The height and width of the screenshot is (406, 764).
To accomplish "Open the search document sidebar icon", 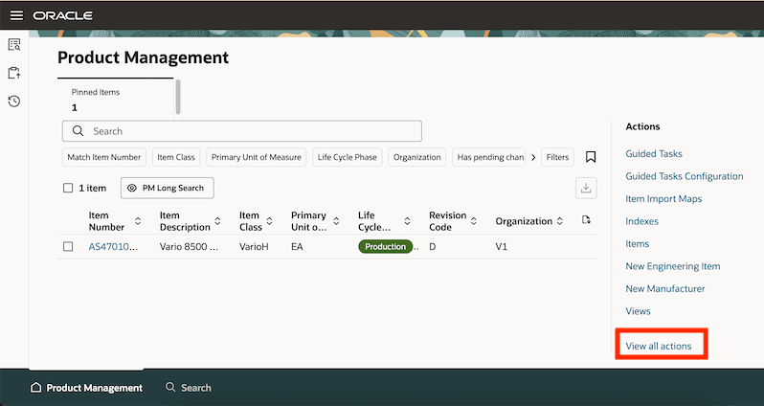I will coord(14,45).
